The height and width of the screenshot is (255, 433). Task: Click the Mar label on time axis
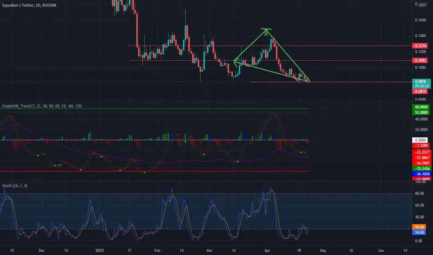(x=210, y=250)
